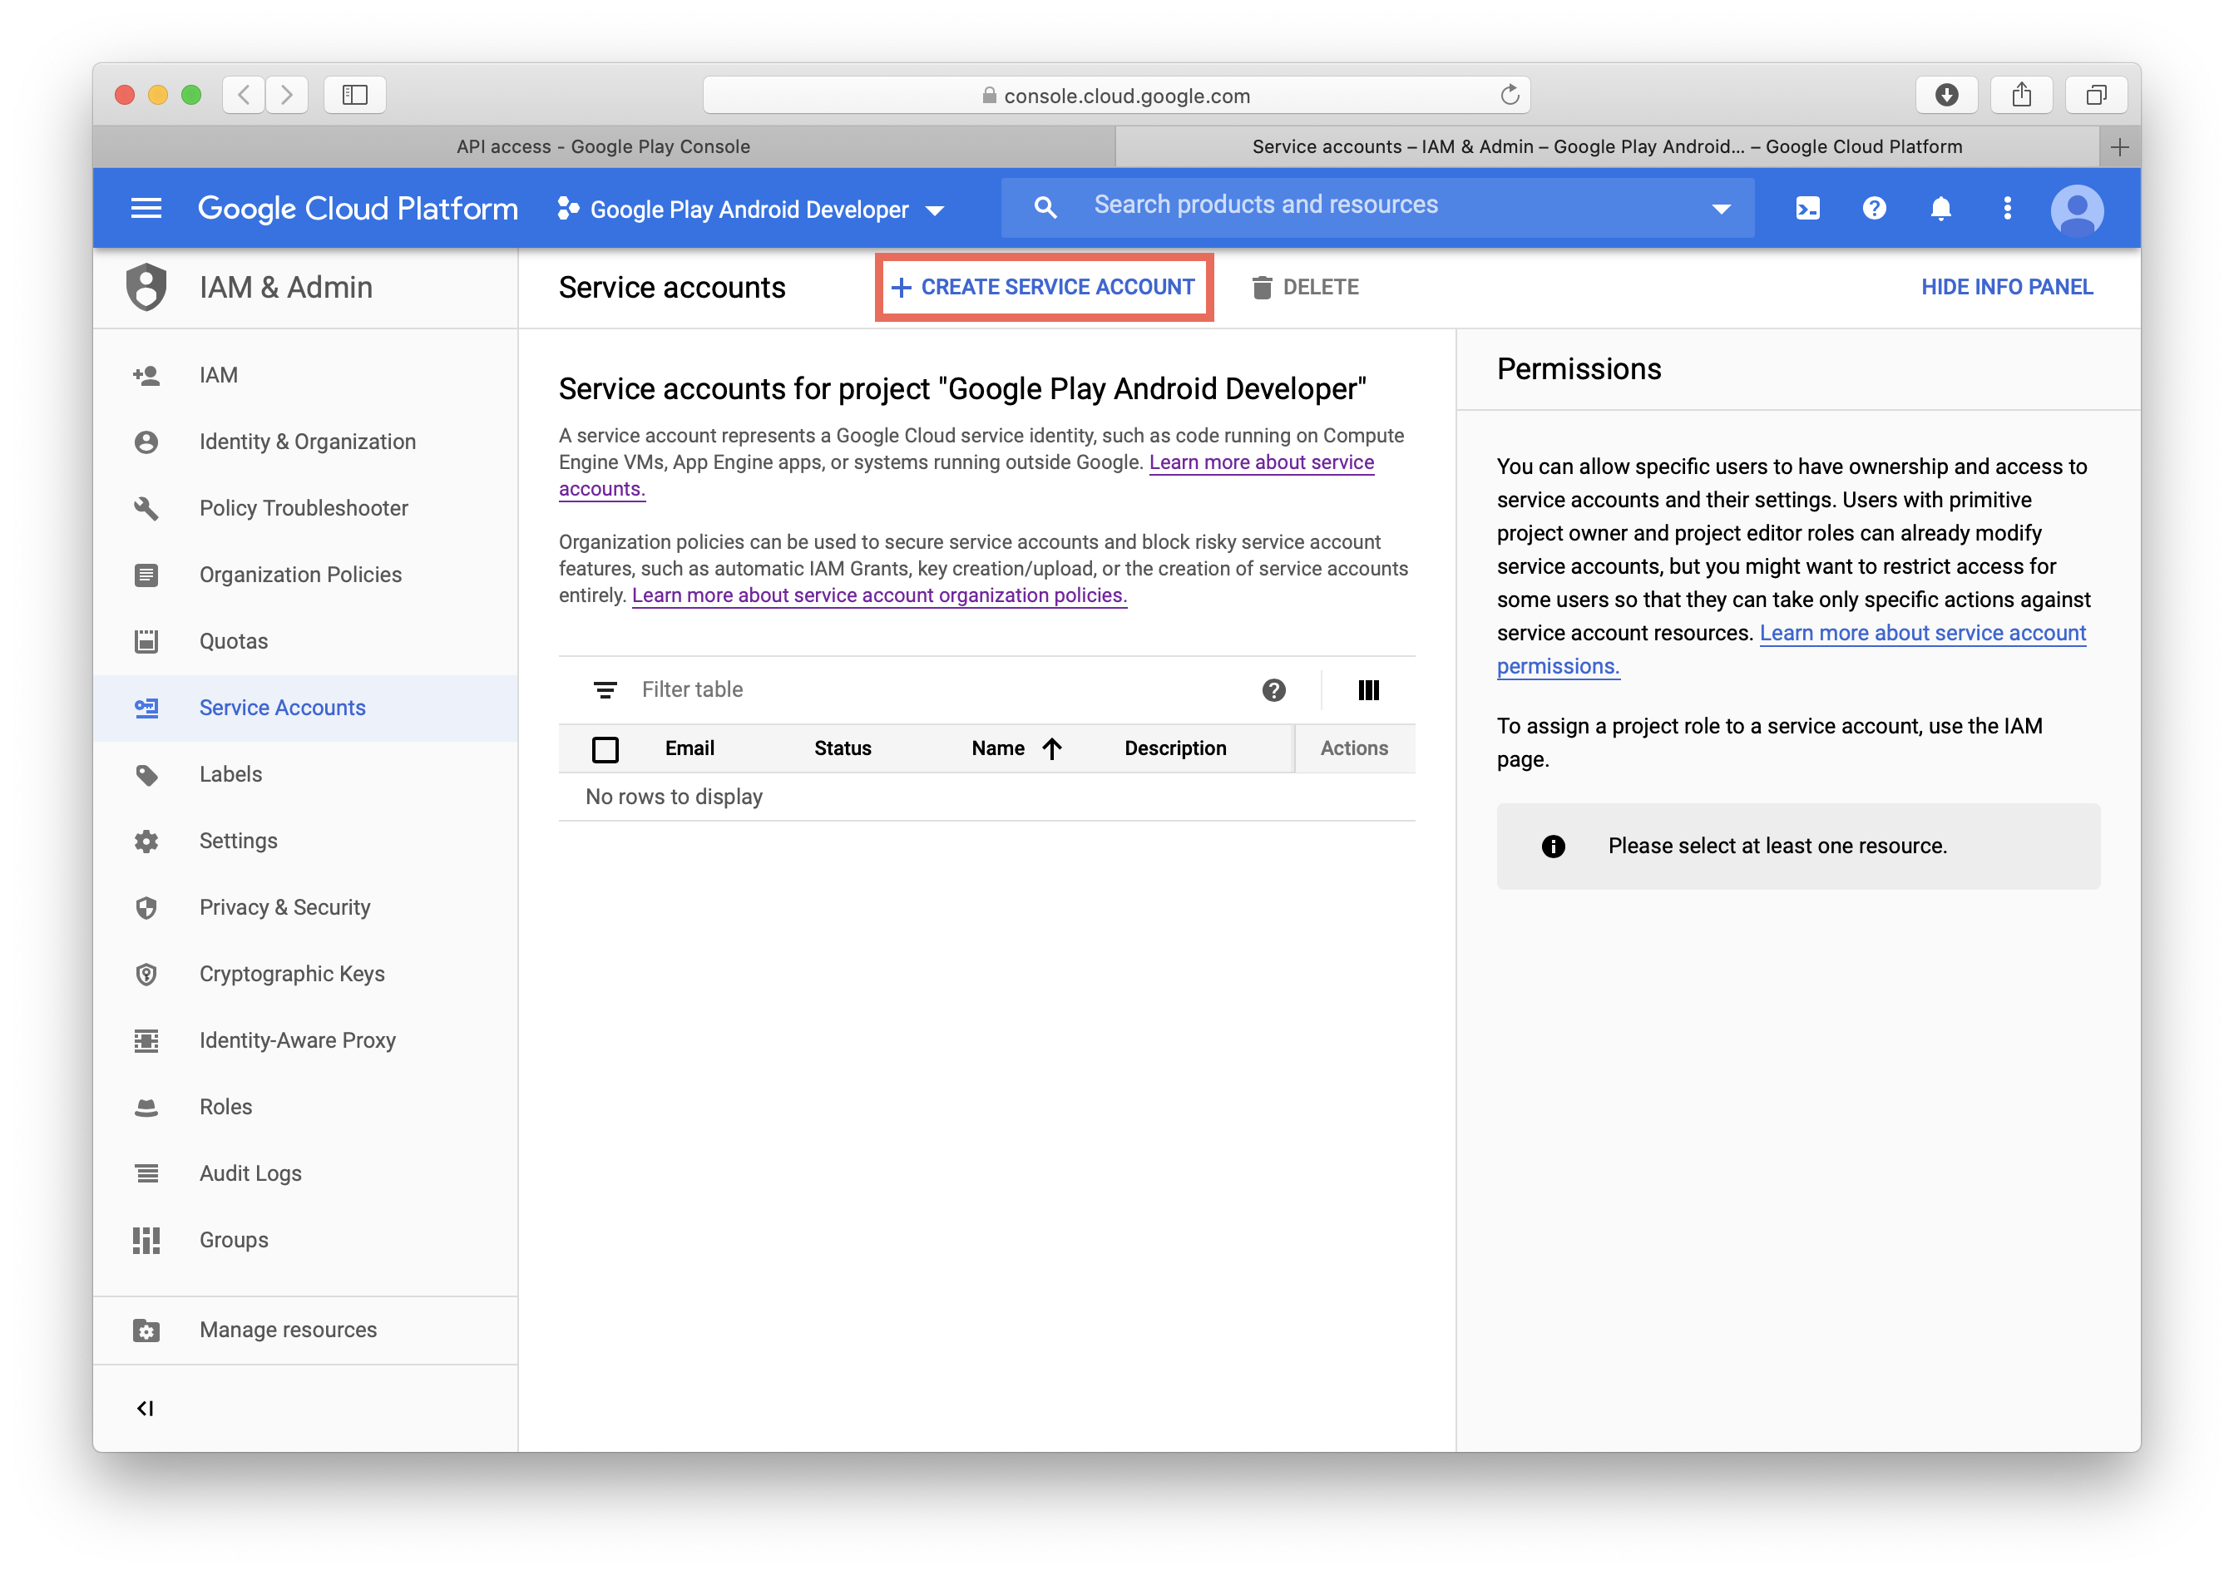2234x1575 pixels.
Task: Toggle the select-all rows checkbox
Action: click(605, 749)
